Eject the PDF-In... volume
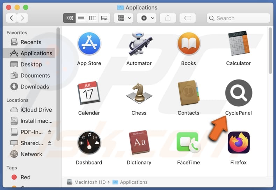 (x=50, y=132)
